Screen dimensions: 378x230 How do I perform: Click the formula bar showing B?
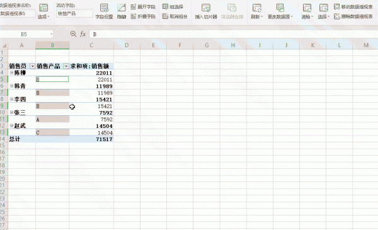point(233,34)
